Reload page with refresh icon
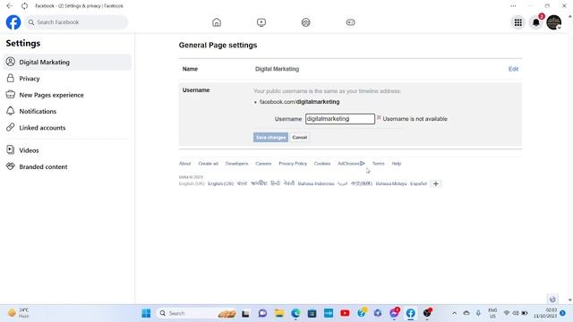This screenshot has height=322, width=573. tap(24, 6)
